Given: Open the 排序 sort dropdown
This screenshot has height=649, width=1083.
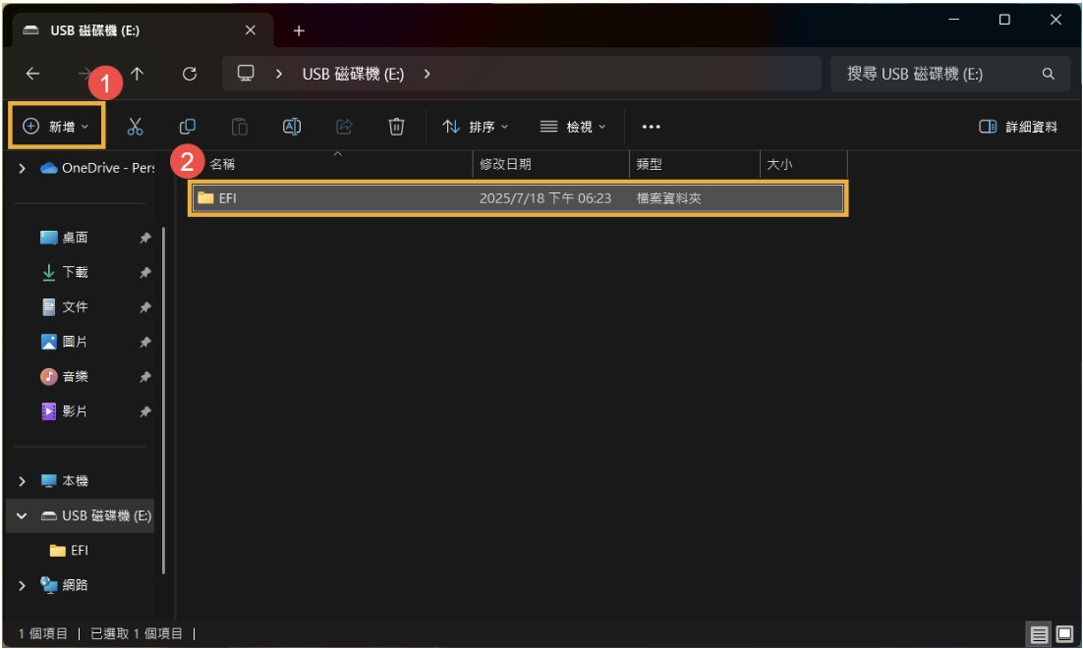Looking at the screenshot, I should tap(476, 127).
